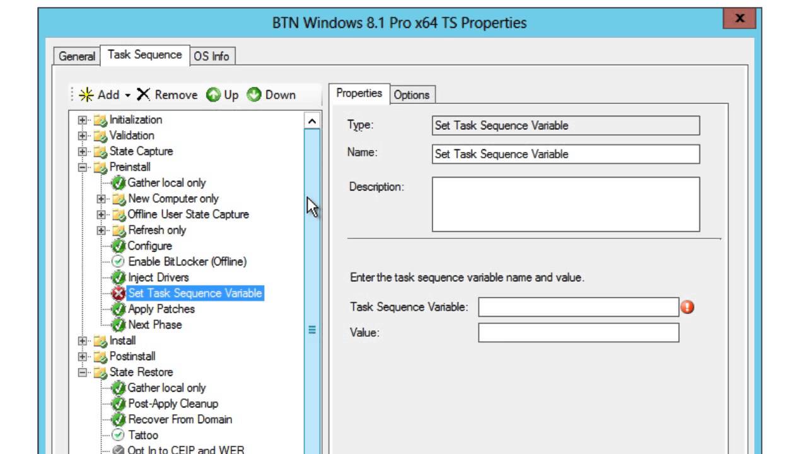Click the Remove button label
The width and height of the screenshot is (807, 454).
point(176,95)
